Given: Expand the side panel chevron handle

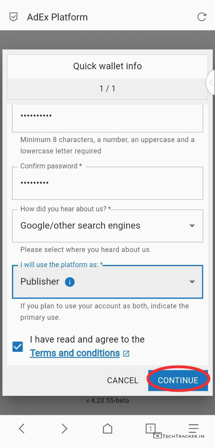Looking at the screenshot, I should (x=210, y=83).
